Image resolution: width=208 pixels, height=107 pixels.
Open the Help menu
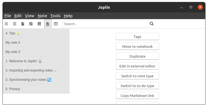68,16
